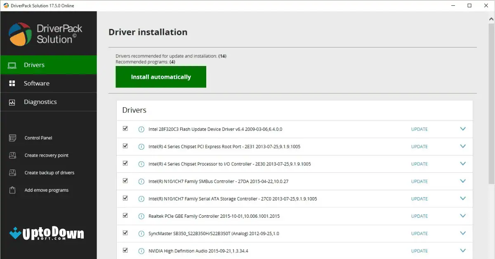495x259 pixels.
Task: Open the Drivers section icon in sidebar
Action: [x=12, y=65]
